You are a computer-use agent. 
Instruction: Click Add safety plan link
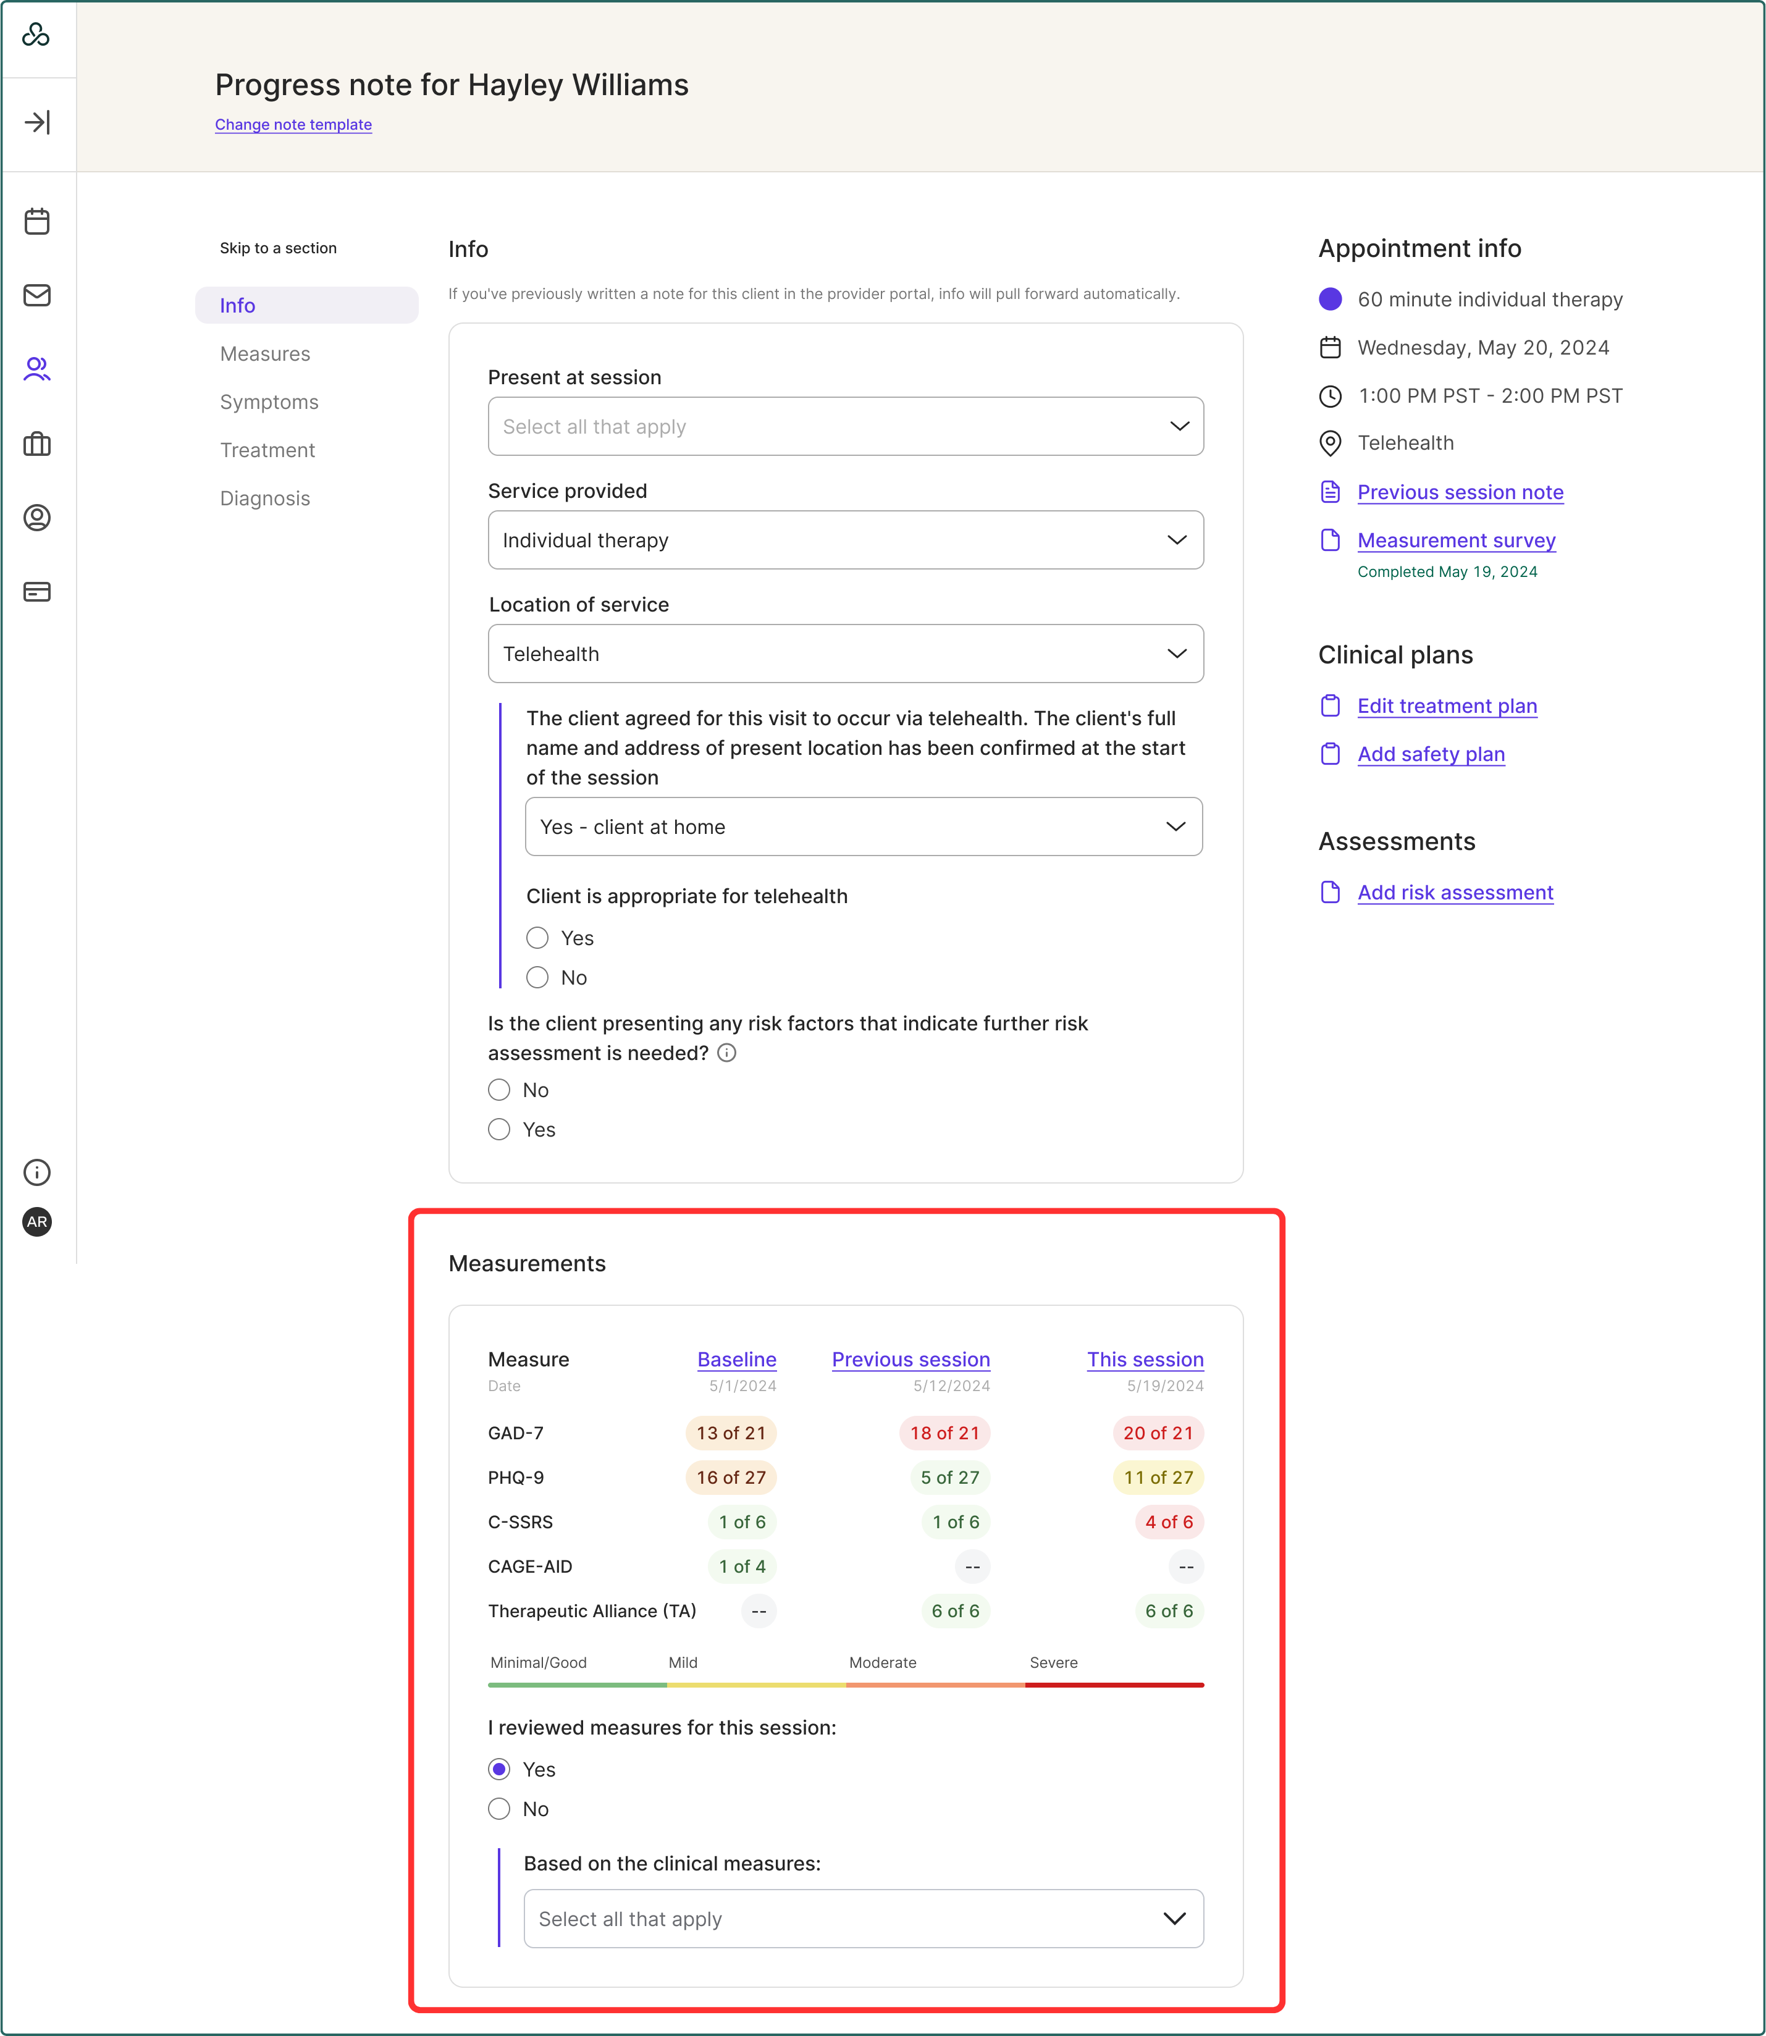click(1431, 754)
